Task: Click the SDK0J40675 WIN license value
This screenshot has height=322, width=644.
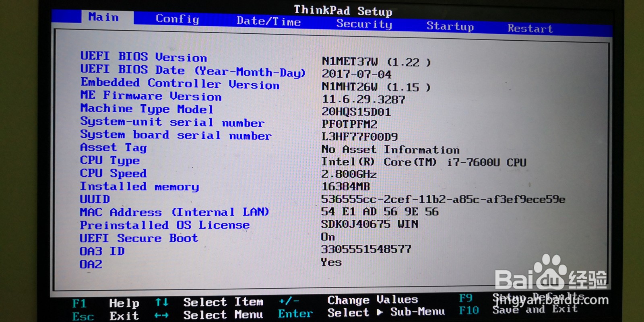Action: [x=369, y=224]
